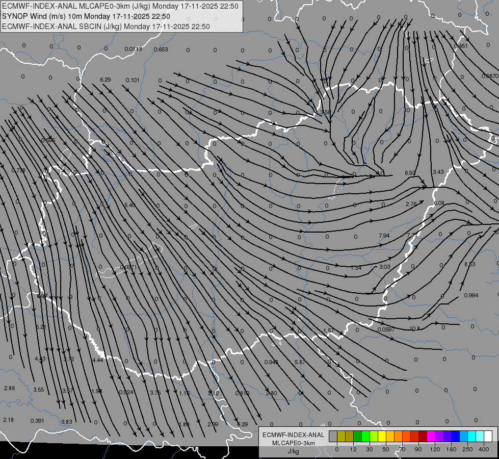499x459 pixels.
Task: Click the map value '0.810'
Action: tap(242, 393)
